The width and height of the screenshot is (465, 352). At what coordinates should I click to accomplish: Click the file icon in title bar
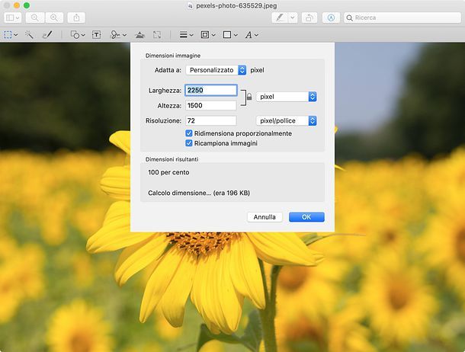pyautogui.click(x=190, y=5)
